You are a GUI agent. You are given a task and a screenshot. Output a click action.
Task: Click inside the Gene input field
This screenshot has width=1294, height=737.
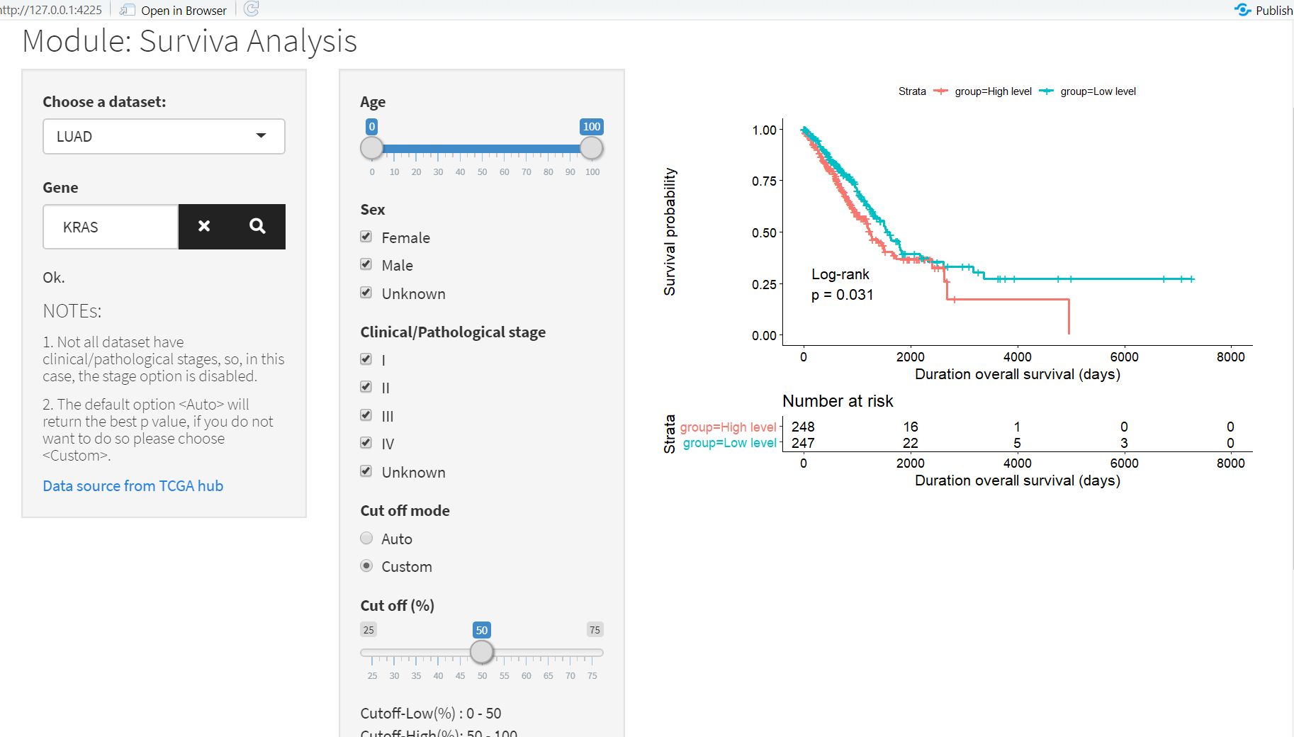coord(110,227)
